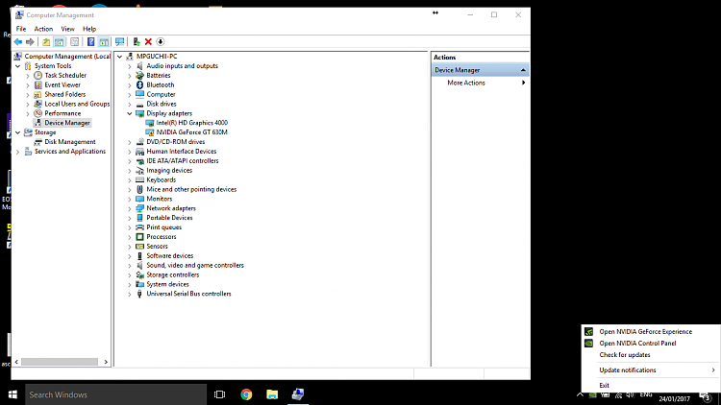Click the blue Back arrow in toolbar
The image size is (721, 405).
point(18,42)
